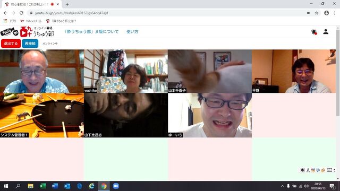
Task: Select 山下比呂志's video tile
Action: point(126,115)
